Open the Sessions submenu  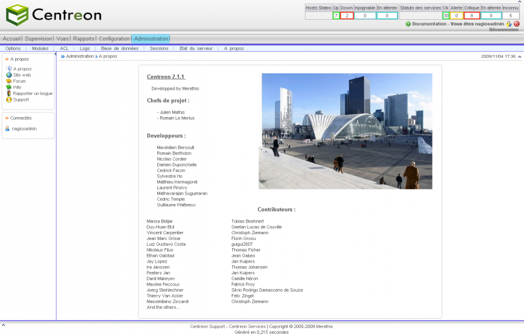pos(159,48)
